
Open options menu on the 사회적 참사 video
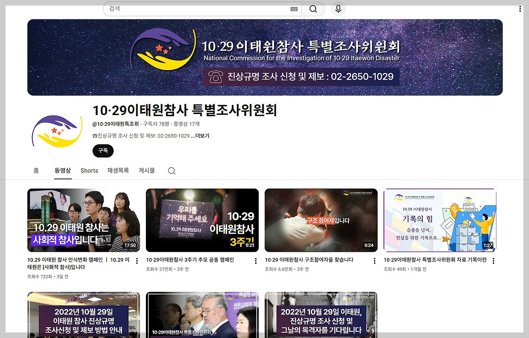tap(137, 261)
